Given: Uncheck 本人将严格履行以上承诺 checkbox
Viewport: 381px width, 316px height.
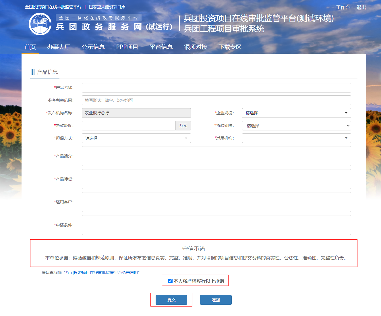Looking at the screenshot, I should (x=170, y=281).
